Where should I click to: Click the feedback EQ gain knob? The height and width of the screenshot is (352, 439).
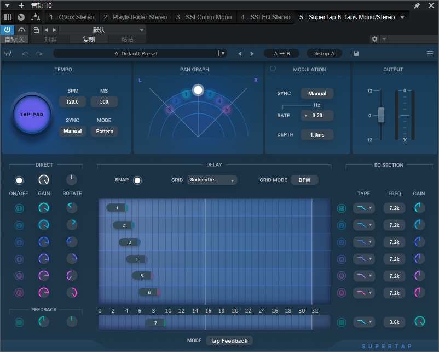click(x=419, y=321)
